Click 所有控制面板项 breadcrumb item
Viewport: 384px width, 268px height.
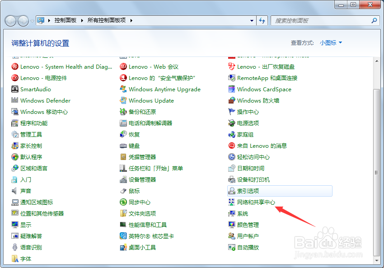coord(107,20)
